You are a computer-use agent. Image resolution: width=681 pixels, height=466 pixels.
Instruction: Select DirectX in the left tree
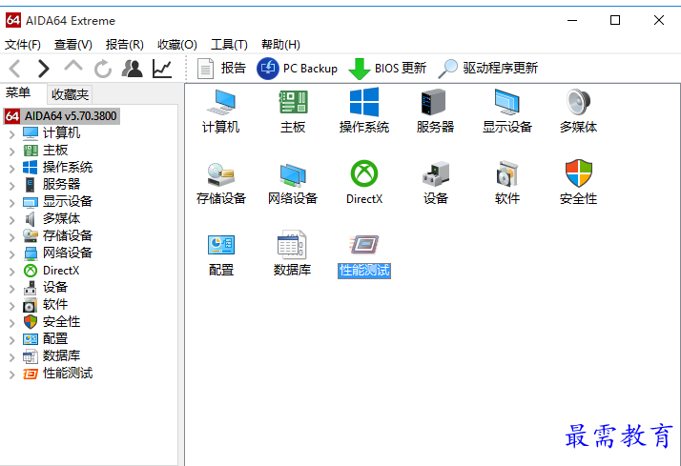[61, 271]
